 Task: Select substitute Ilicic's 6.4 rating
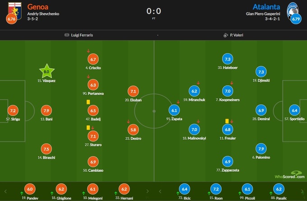pos(184,189)
